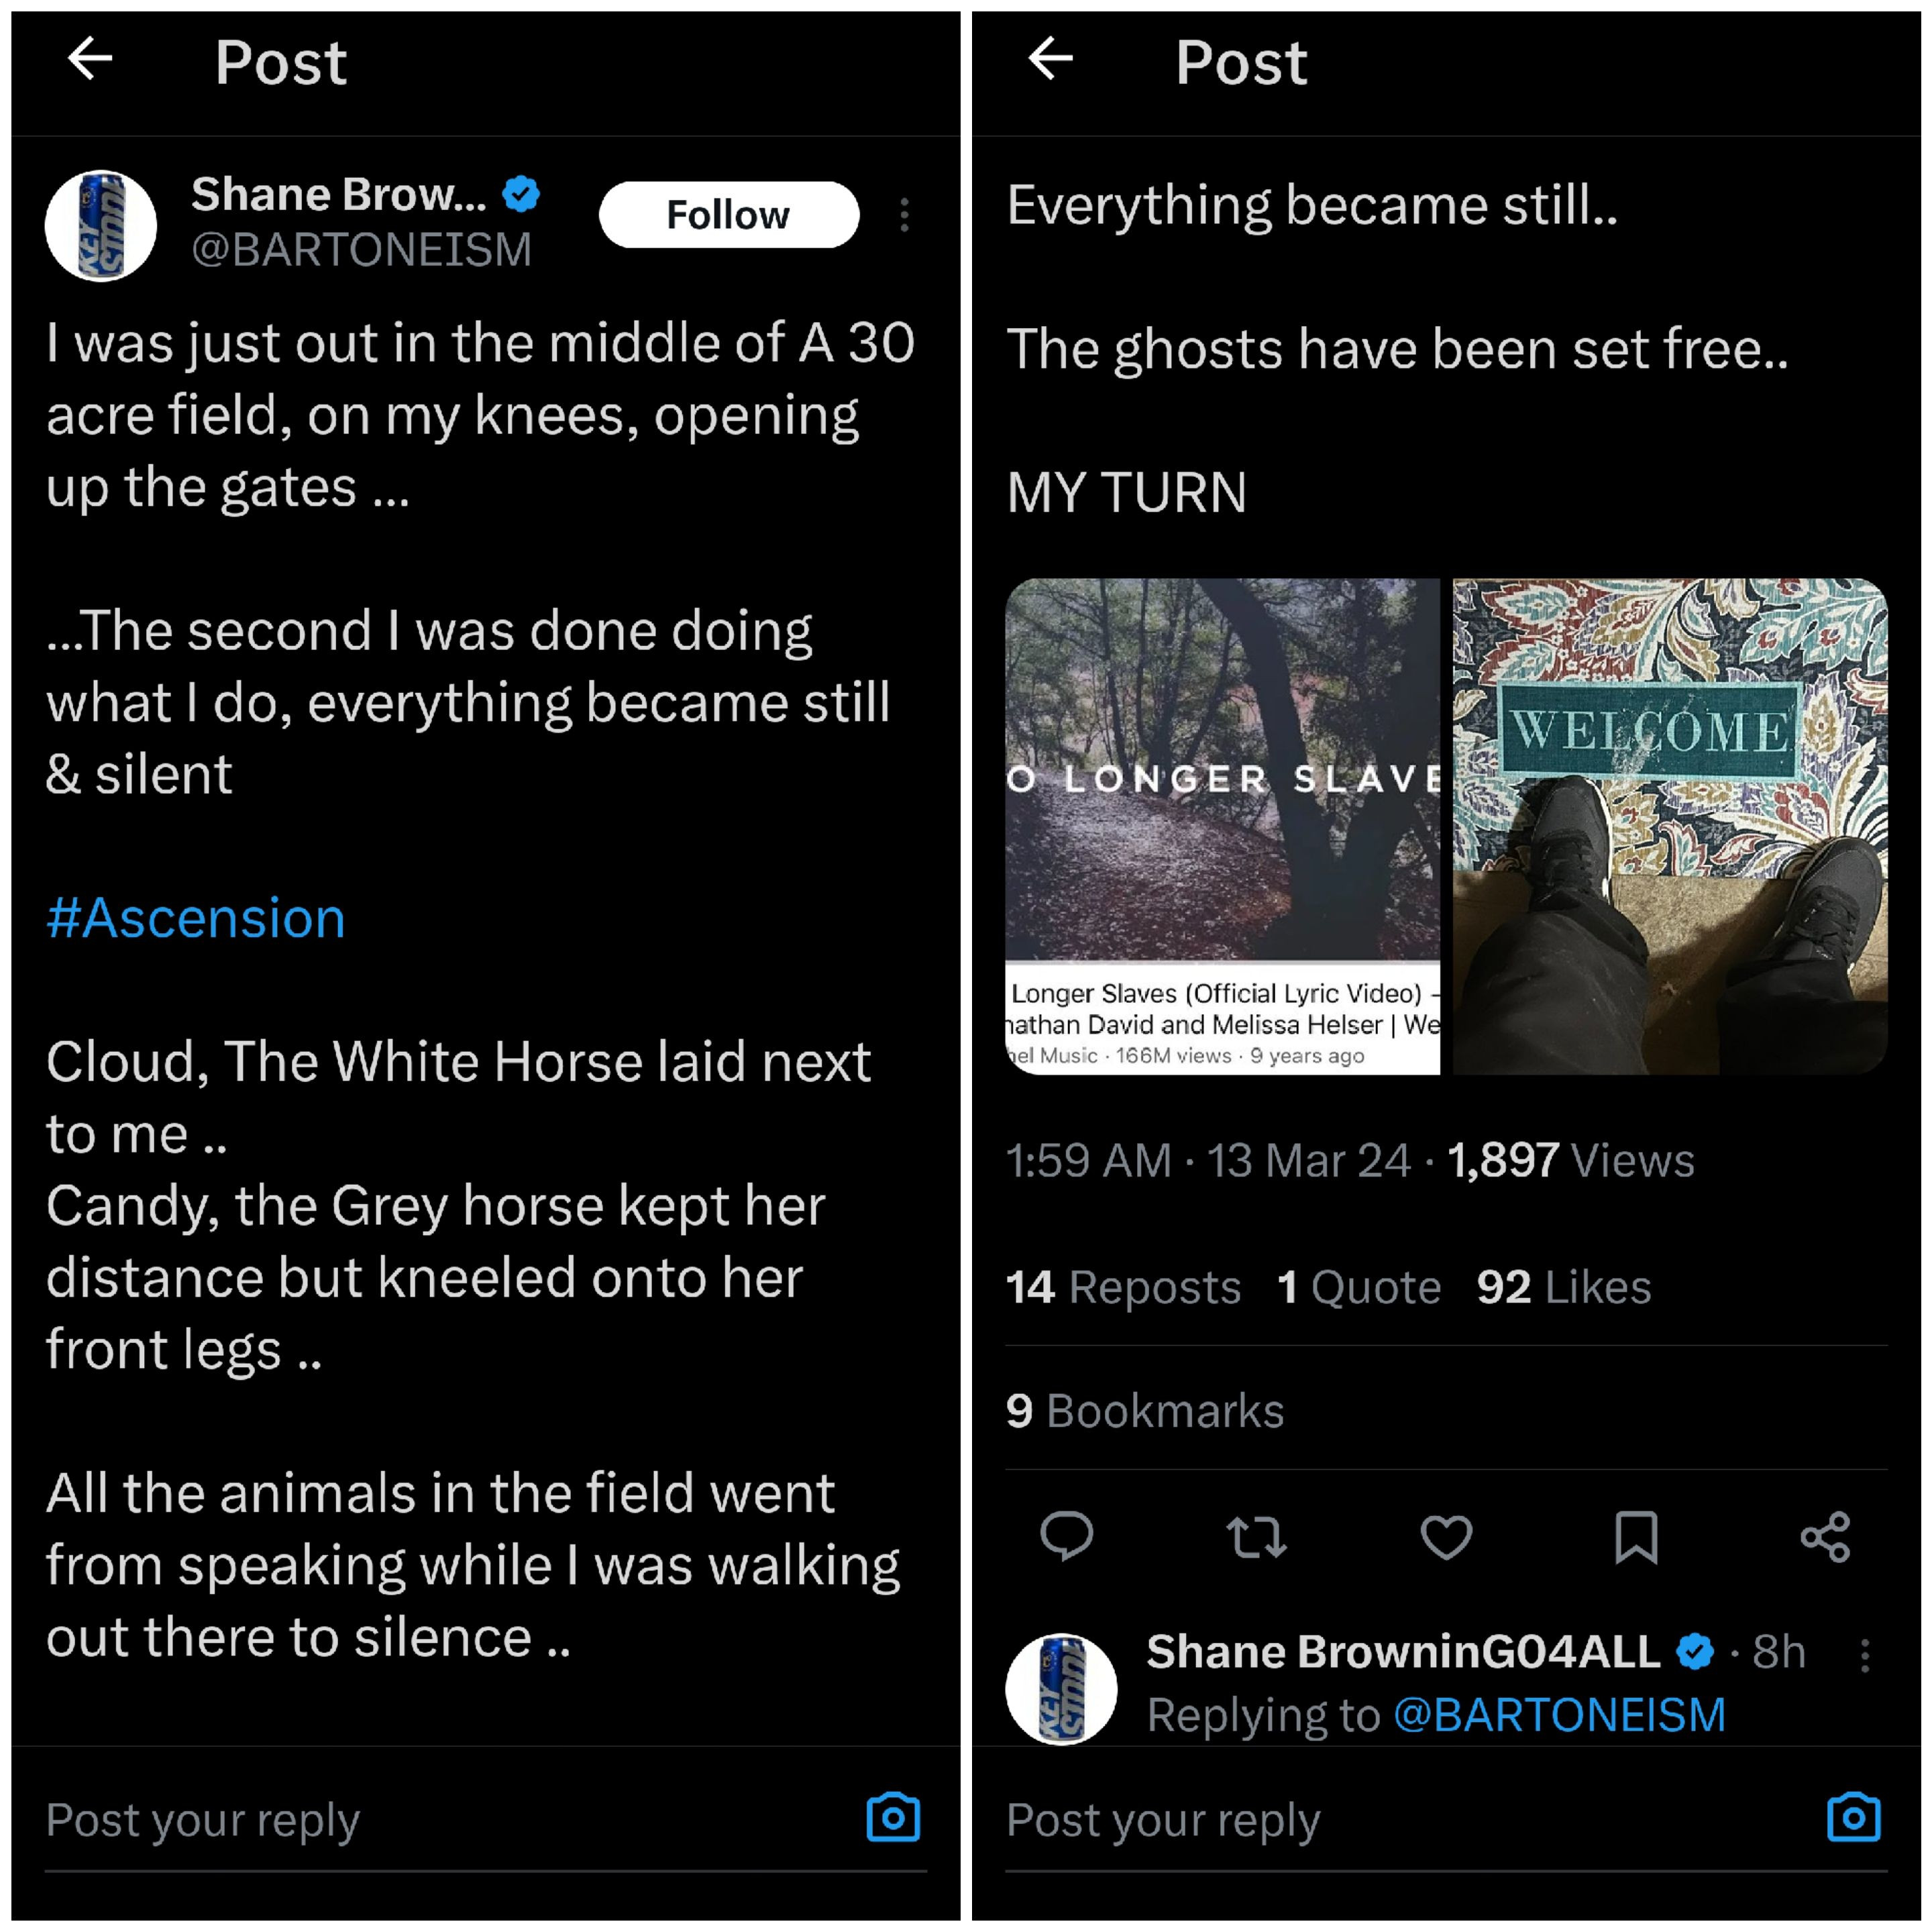The width and height of the screenshot is (1932, 1932).
Task: Tap the share icon
Action: coord(1825,1537)
